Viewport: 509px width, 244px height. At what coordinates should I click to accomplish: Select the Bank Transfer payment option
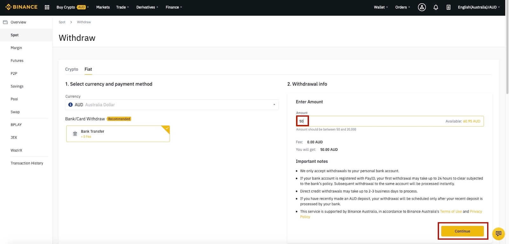[x=118, y=134]
